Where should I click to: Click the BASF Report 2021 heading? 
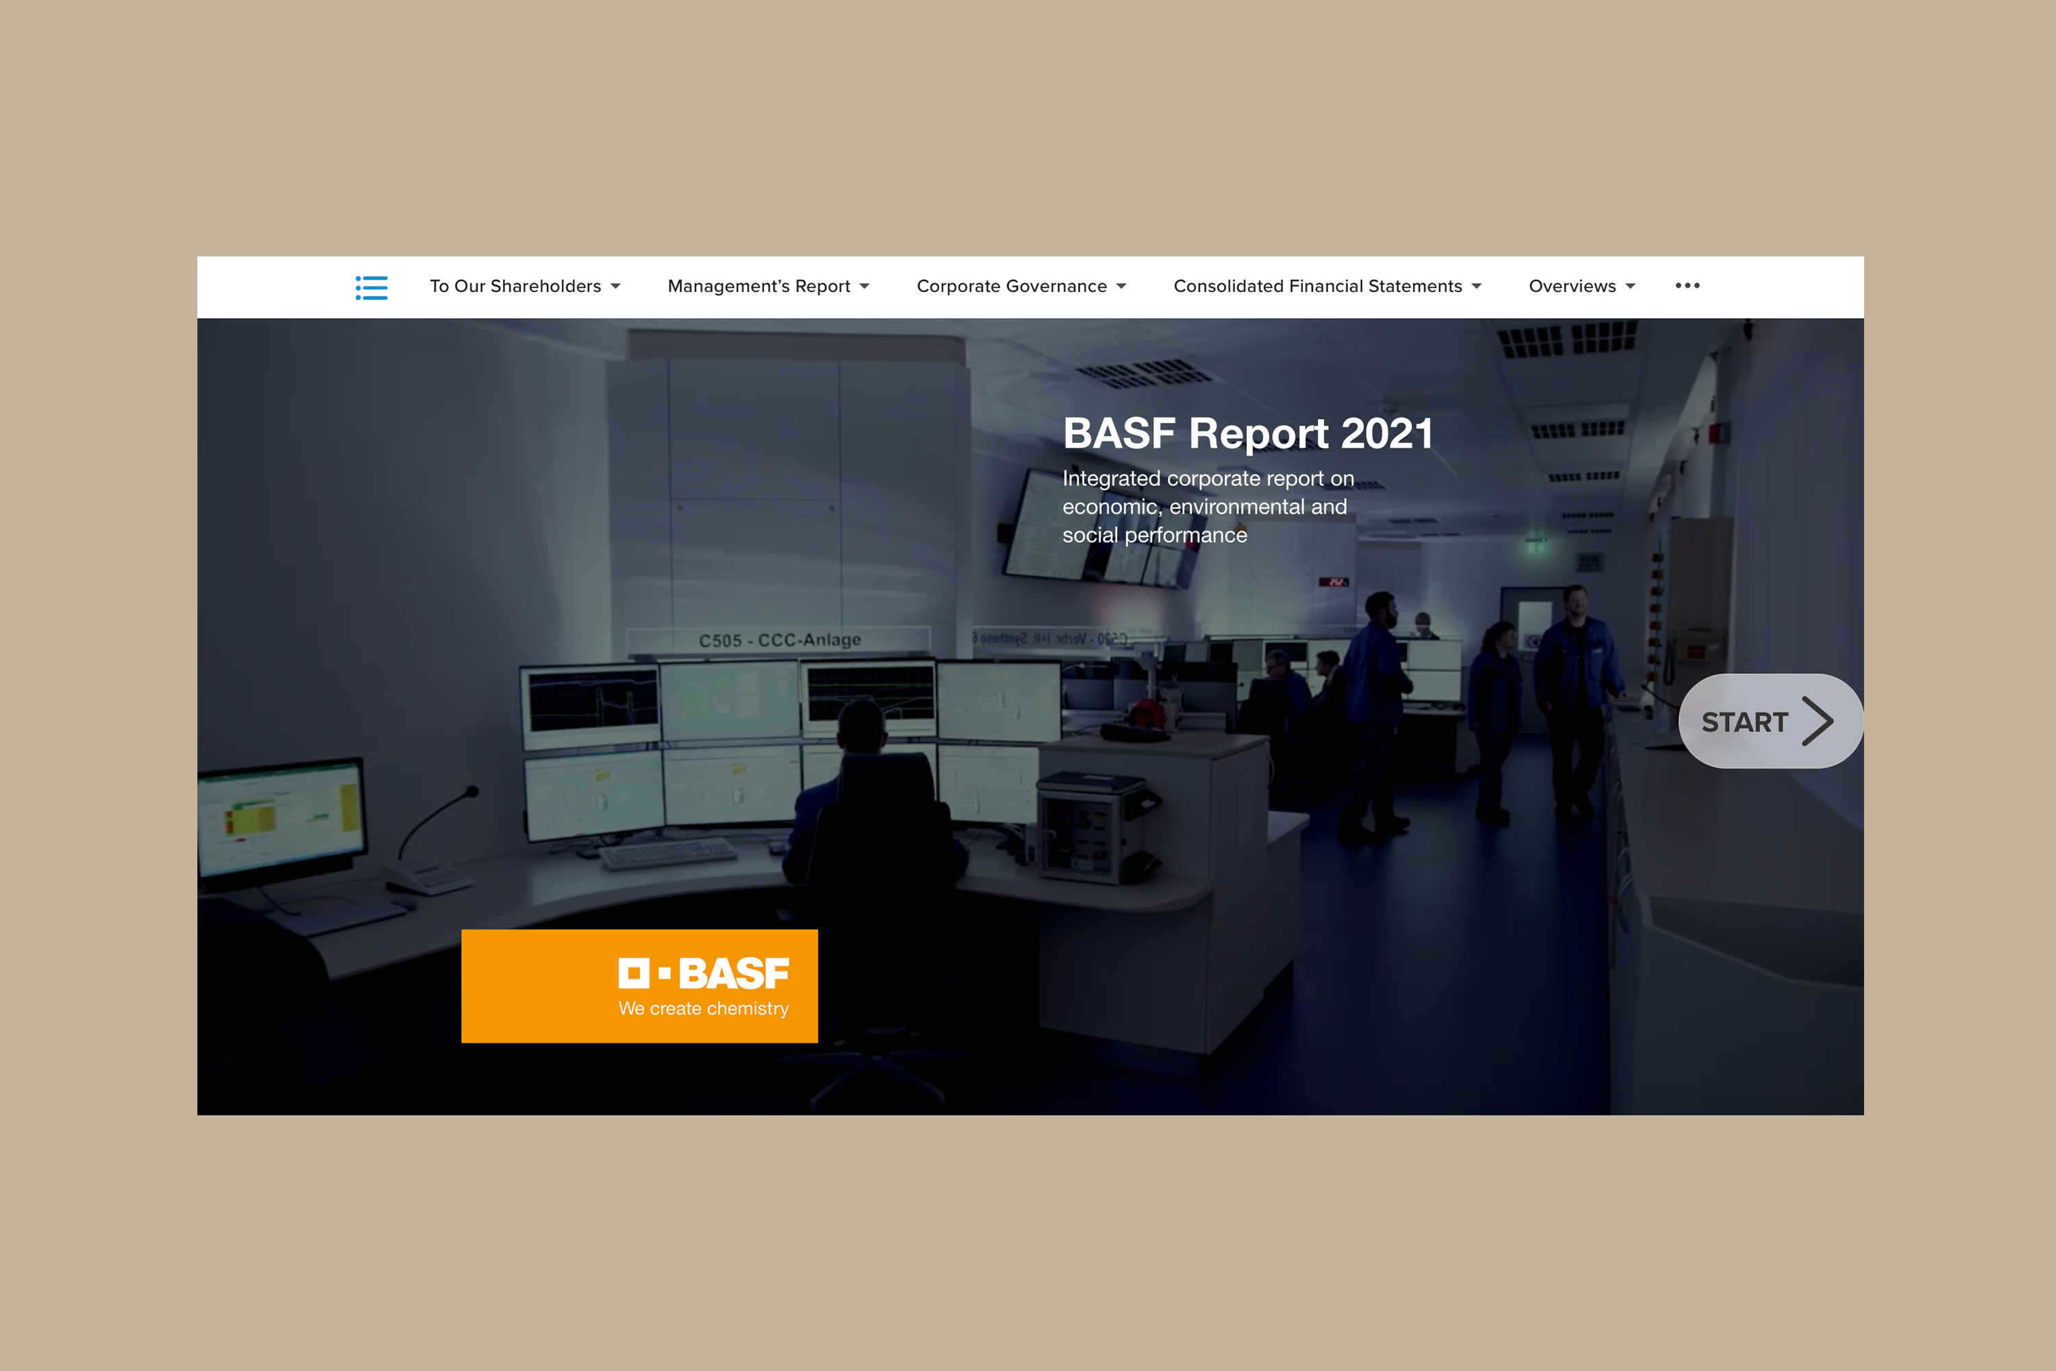[x=1247, y=434]
